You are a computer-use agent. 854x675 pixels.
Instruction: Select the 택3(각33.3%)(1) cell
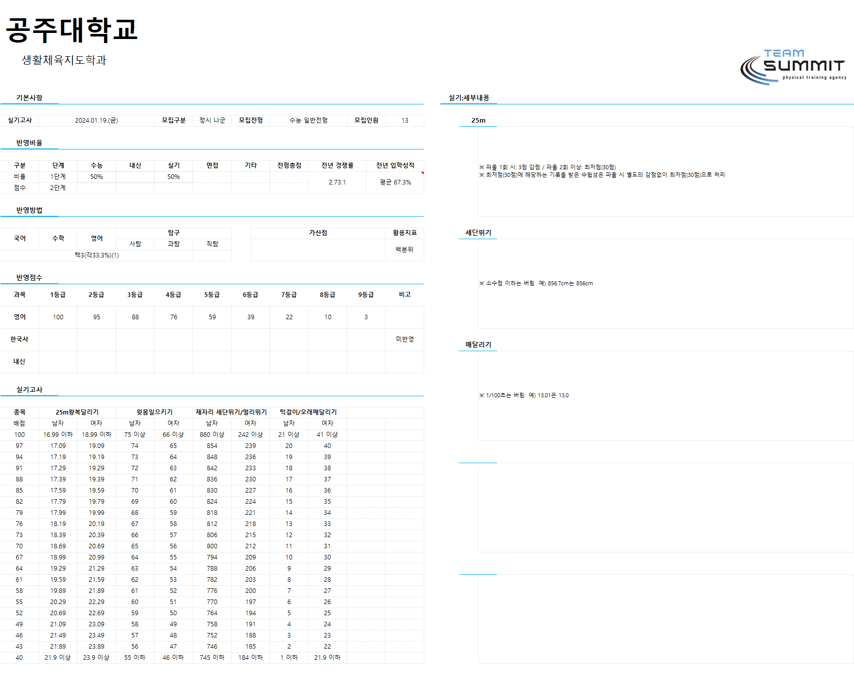tap(97, 255)
